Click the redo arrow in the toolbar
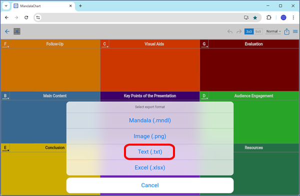This screenshot has height=196, width=300. [x=239, y=31]
